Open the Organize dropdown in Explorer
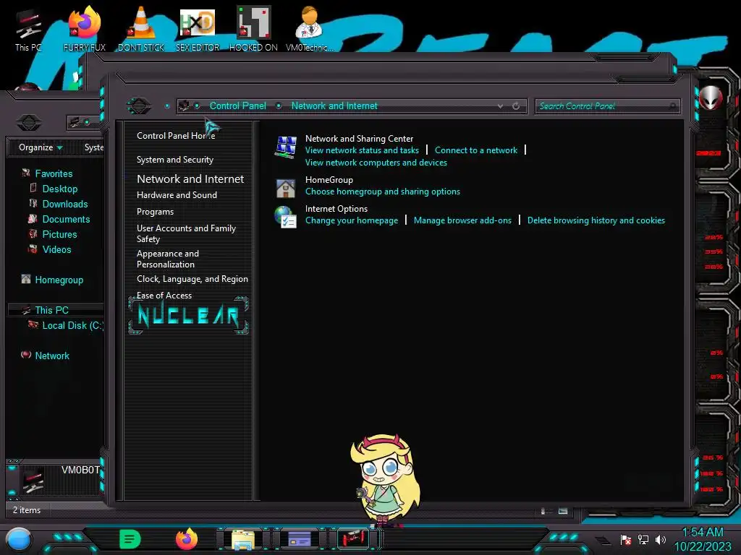741x555 pixels. [x=41, y=147]
